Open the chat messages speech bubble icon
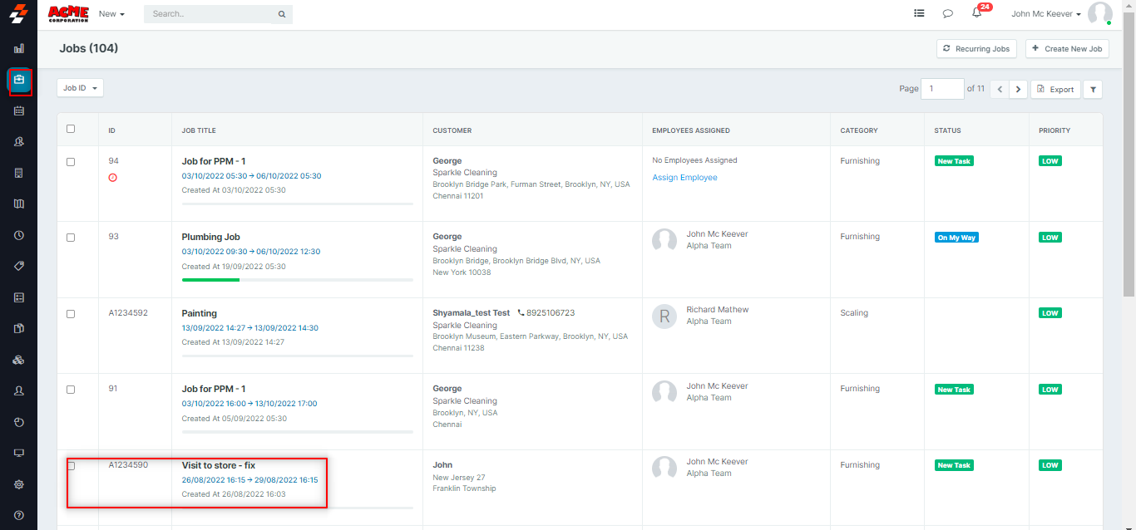This screenshot has height=530, width=1136. 947,13
